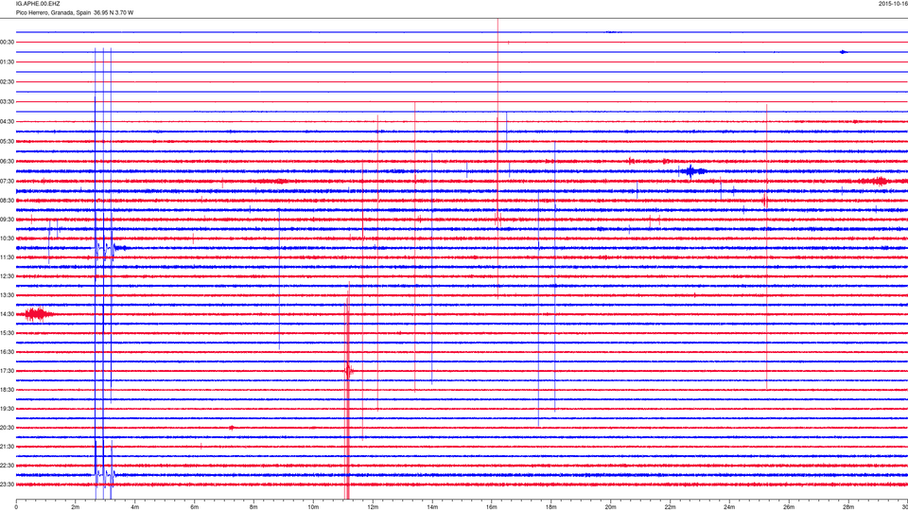Click the 18m tick label on the axis
Image resolution: width=908 pixels, height=511 pixels.
click(x=550, y=507)
